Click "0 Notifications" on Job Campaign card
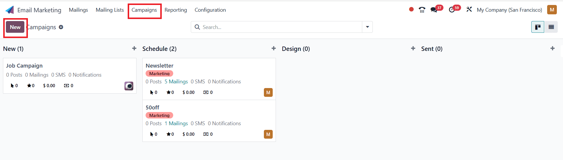 85,75
